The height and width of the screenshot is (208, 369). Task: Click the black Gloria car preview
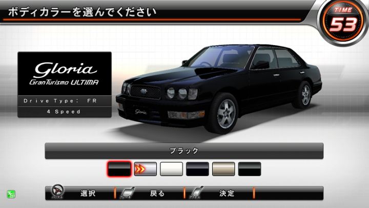(x=220, y=87)
